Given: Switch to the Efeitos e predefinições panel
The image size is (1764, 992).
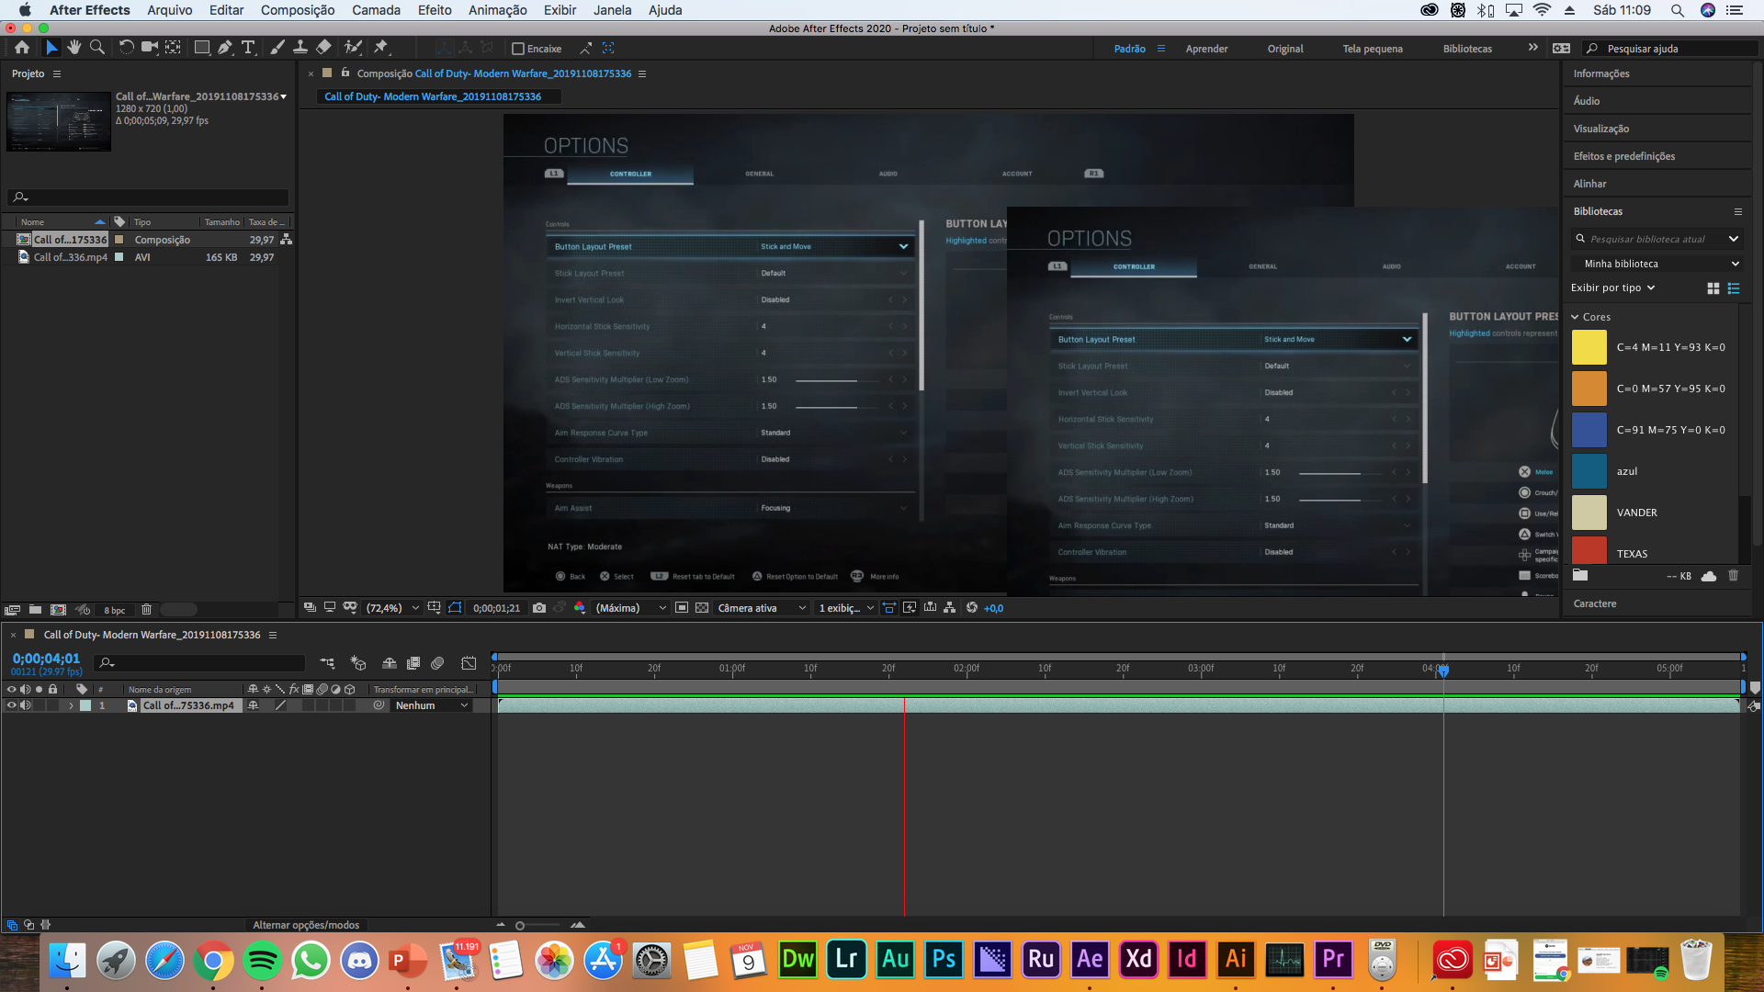Looking at the screenshot, I should (1623, 156).
